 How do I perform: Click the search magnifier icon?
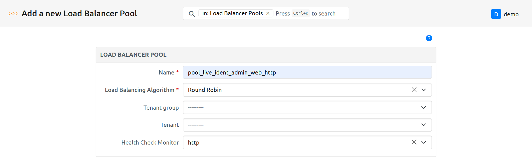click(x=191, y=14)
